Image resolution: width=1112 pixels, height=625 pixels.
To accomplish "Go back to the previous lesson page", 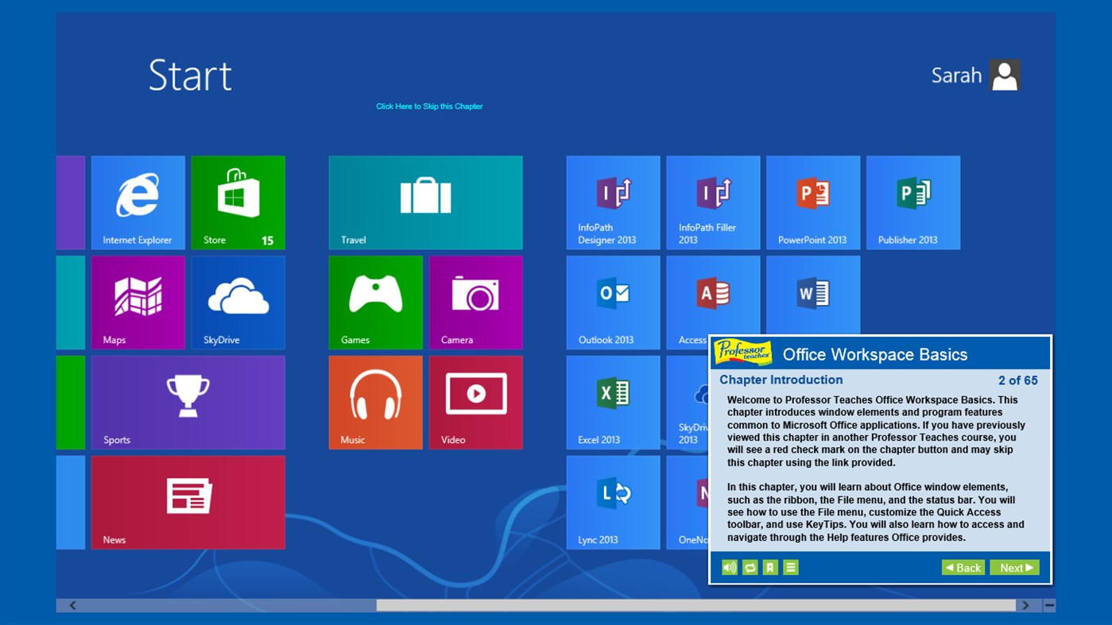I will pyautogui.click(x=963, y=567).
